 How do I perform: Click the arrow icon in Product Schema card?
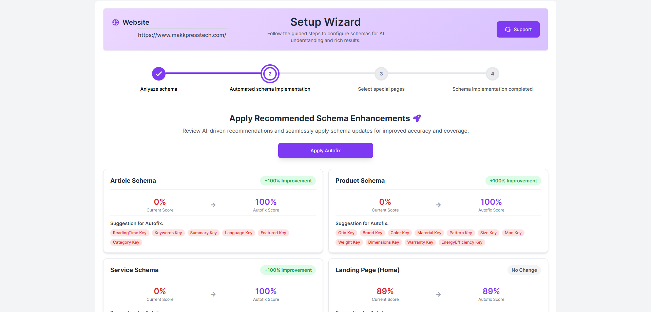coord(438,205)
